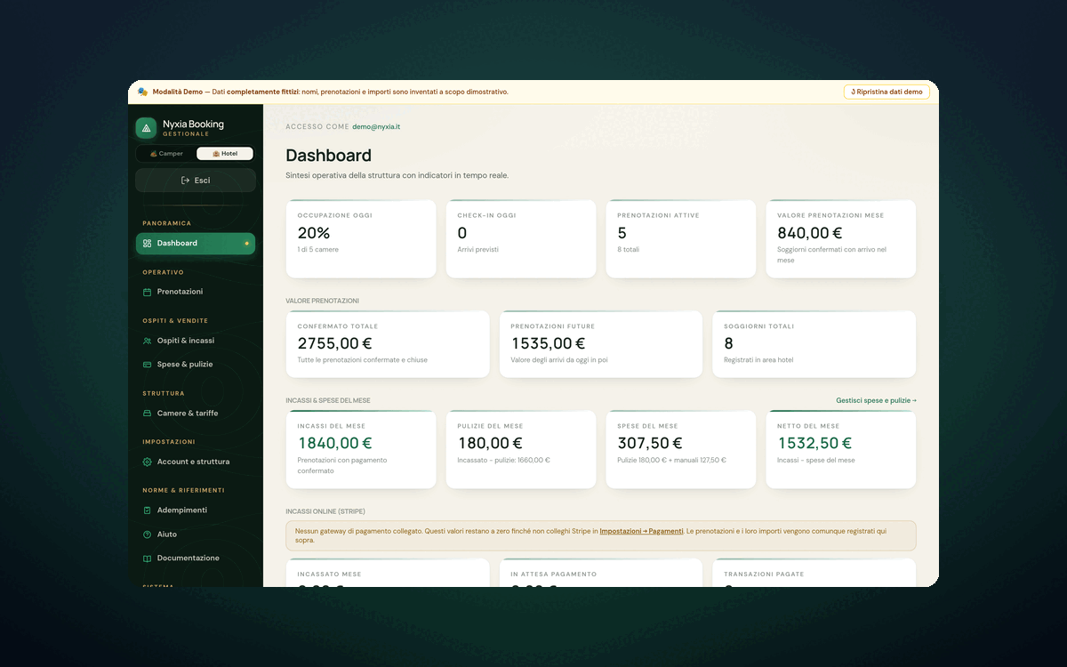Select the Prenotazioni attive card
This screenshot has height=667, width=1067.
(x=681, y=238)
